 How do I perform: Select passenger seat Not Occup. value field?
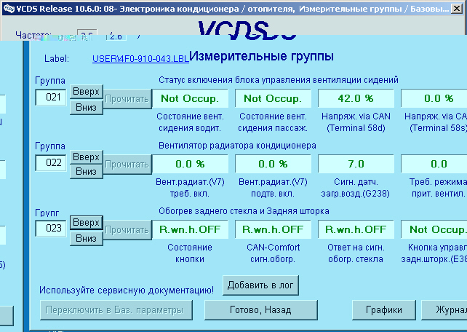[x=273, y=98]
